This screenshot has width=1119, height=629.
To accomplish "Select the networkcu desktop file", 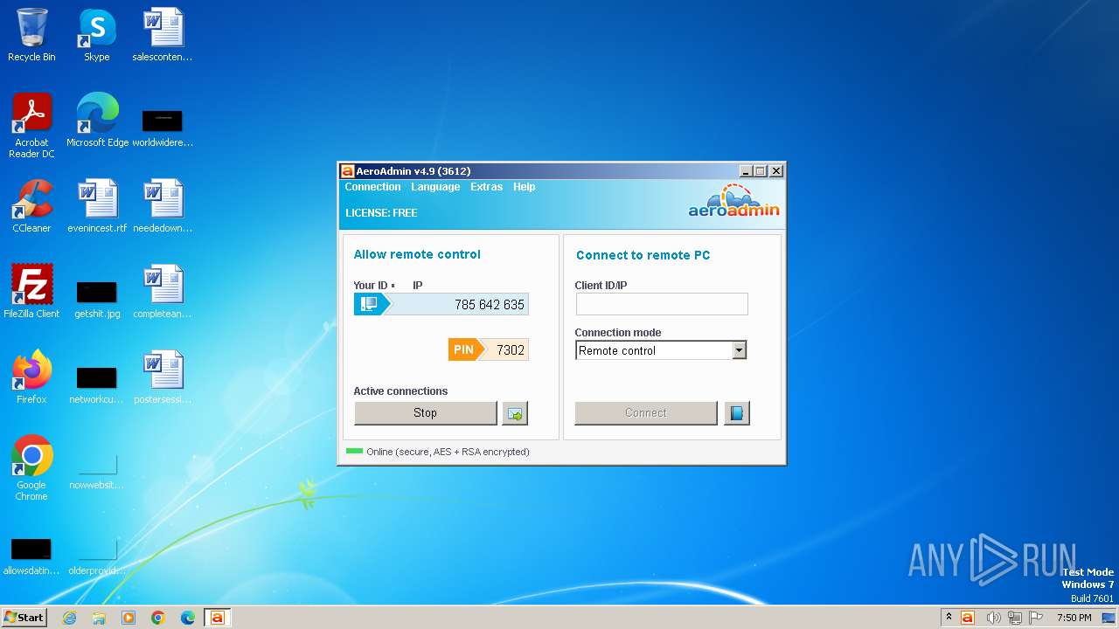I will point(97,384).
